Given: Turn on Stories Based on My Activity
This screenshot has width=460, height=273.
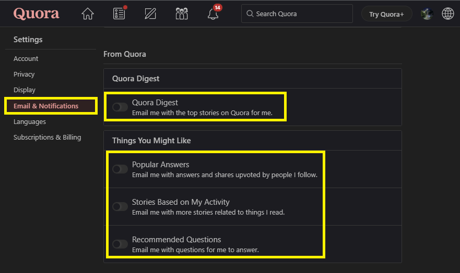Looking at the screenshot, I should [120, 207].
